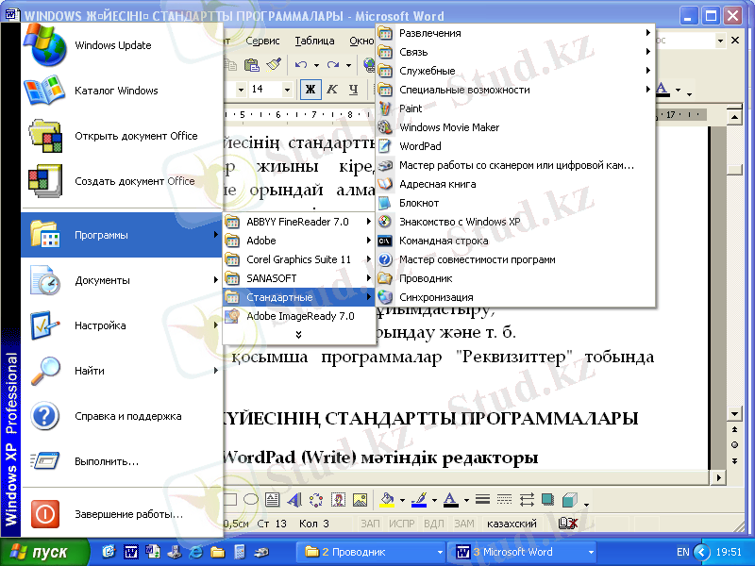Expand the Программы submenu
This screenshot has width=755, height=566.
pyautogui.click(x=122, y=235)
